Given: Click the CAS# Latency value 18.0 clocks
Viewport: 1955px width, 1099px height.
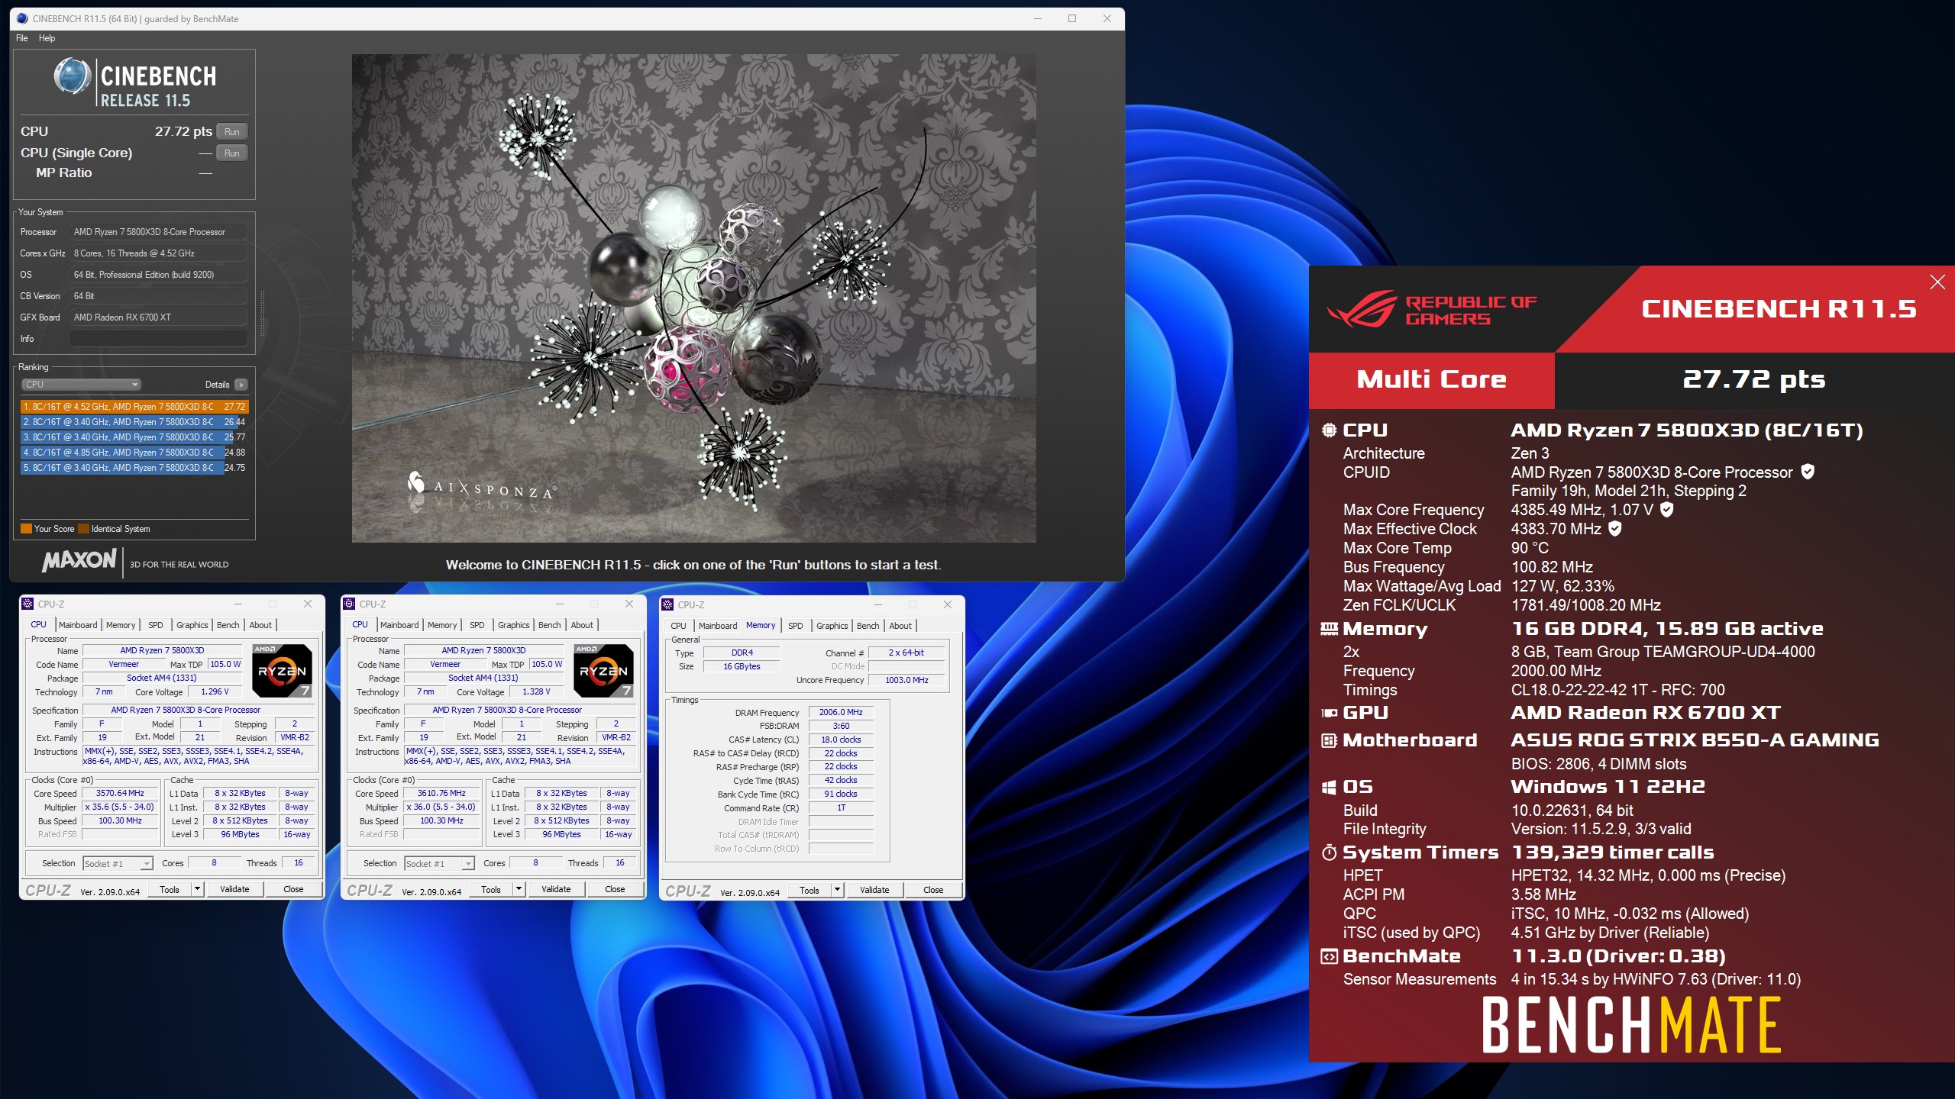Looking at the screenshot, I should tap(841, 740).
